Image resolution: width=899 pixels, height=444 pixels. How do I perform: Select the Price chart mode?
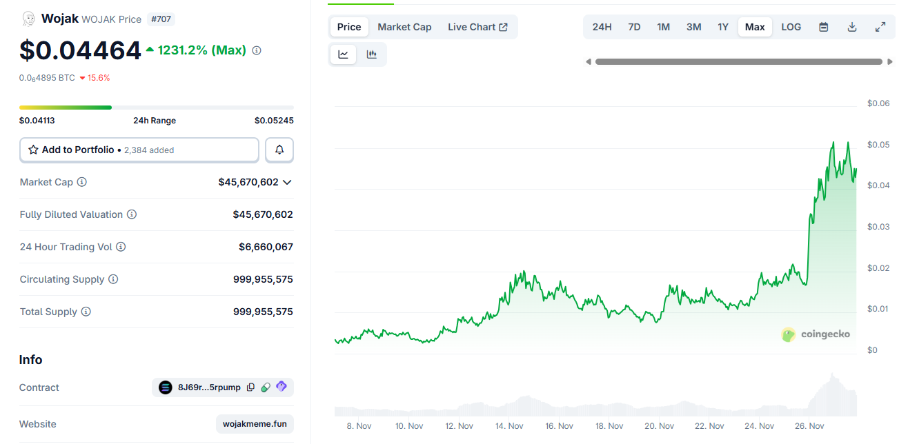coord(348,26)
